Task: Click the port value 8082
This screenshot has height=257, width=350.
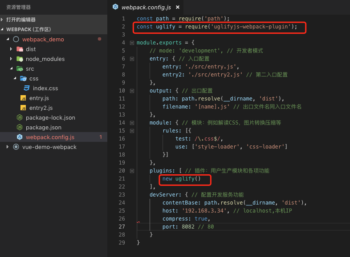Action: (x=188, y=227)
